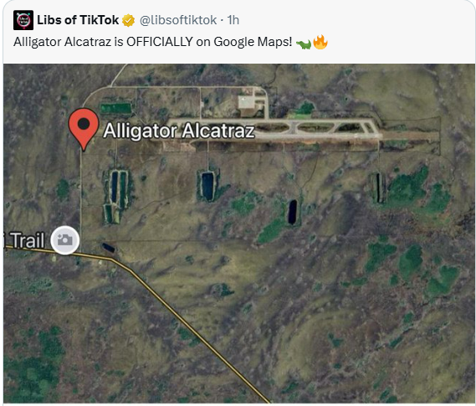Click the add-photo camera icon
Screen dimensions: 476x406
coord(65,240)
